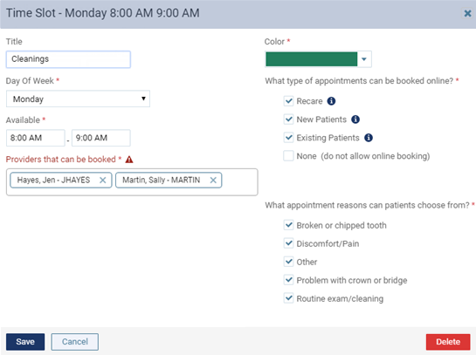Viewport: 476px width, 355px height.
Task: Open the 8:00 AM start time field
Action: (36, 138)
